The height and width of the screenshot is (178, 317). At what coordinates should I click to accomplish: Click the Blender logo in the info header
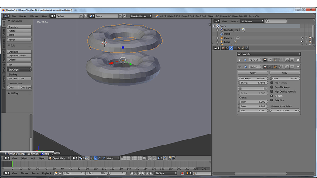pos(157,16)
